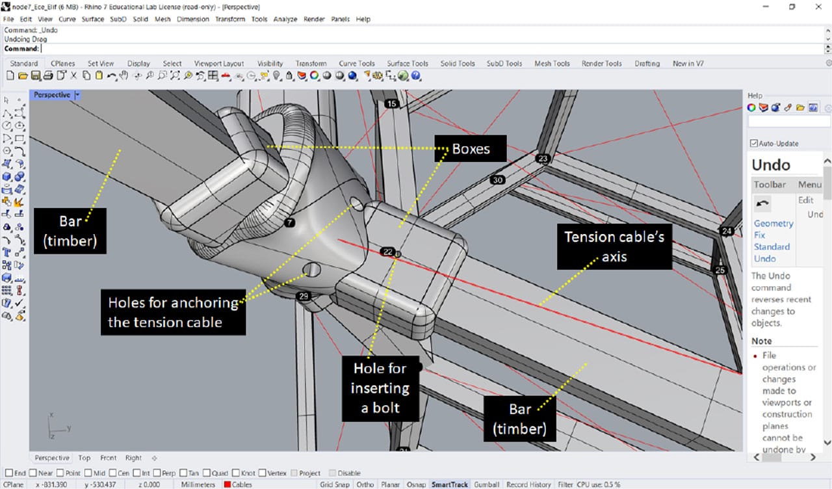Toggle SmartTrack in status bar
Image resolution: width=832 pixels, height=489 pixels.
(450, 484)
